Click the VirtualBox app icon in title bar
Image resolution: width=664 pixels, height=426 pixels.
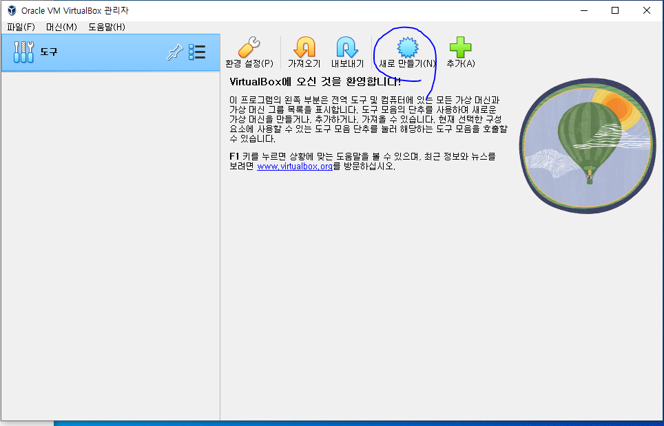tap(12, 10)
